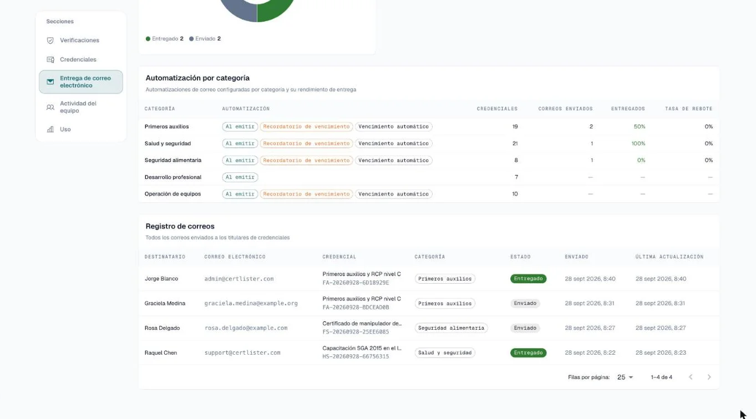The width and height of the screenshot is (756, 419).
Task: Click credential code FA-20260928-6D1B929E
Action: click(x=356, y=283)
